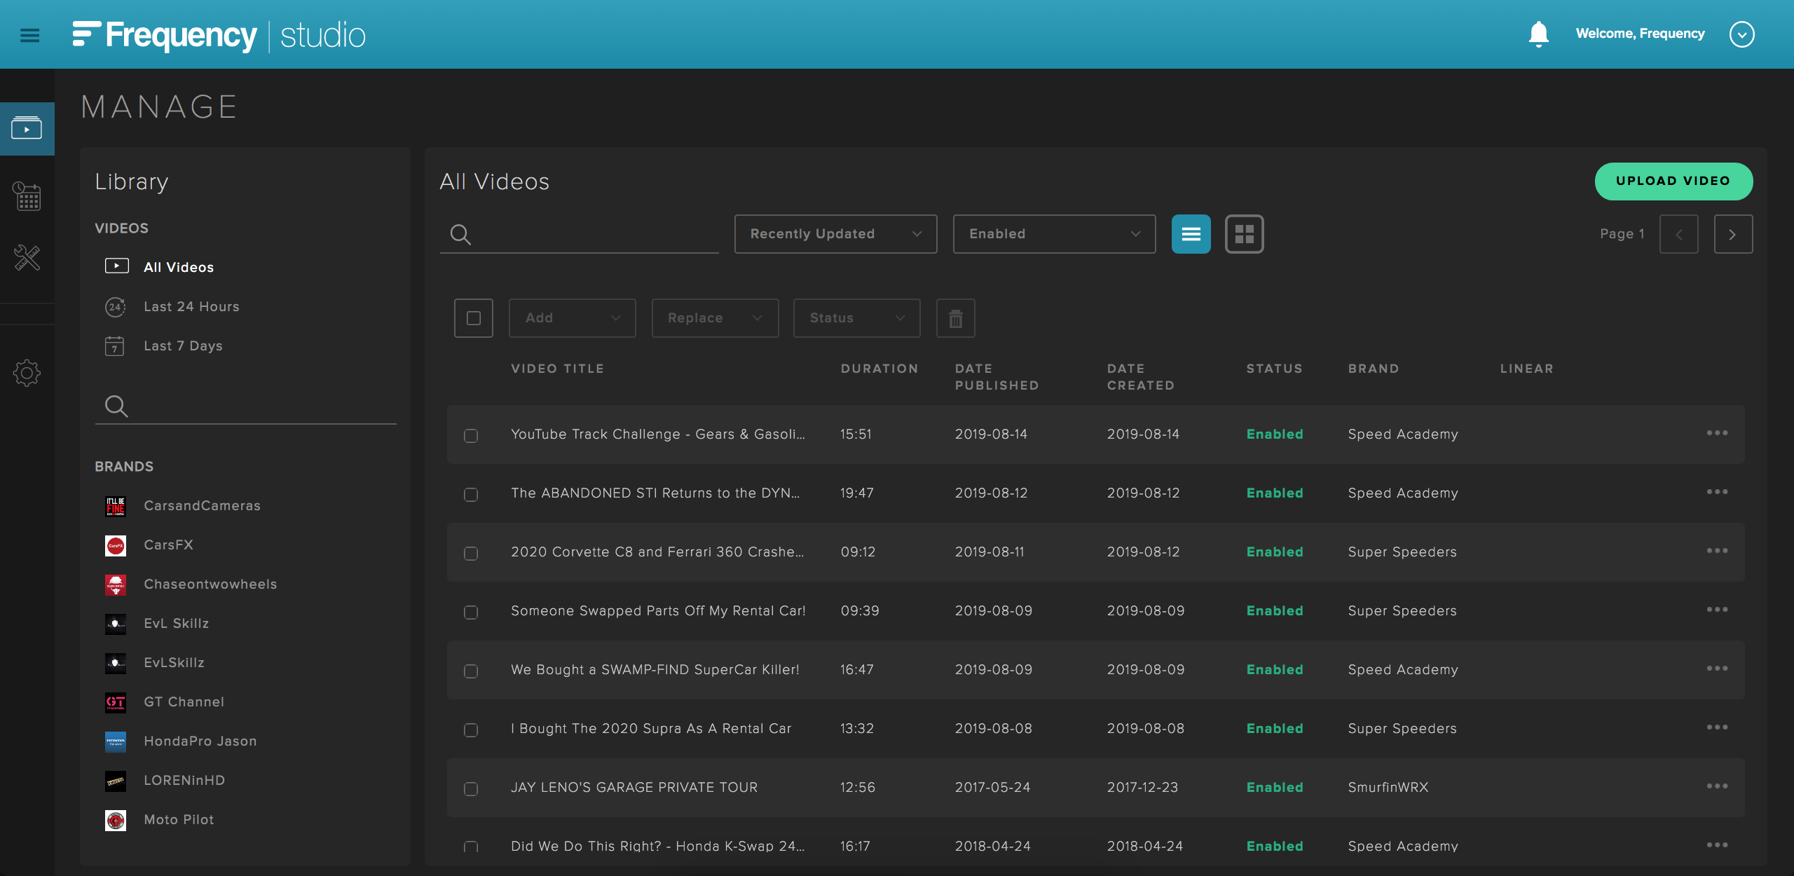Open the settings gear sidebar icon

coord(27,373)
